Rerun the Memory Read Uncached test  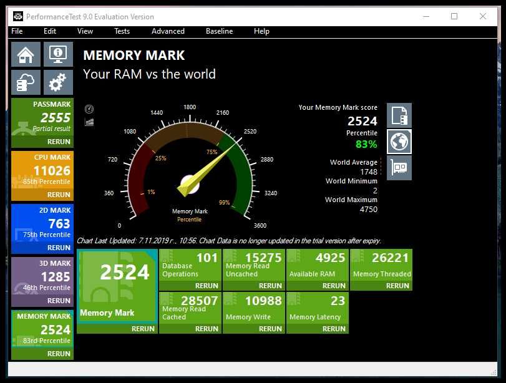[270, 286]
